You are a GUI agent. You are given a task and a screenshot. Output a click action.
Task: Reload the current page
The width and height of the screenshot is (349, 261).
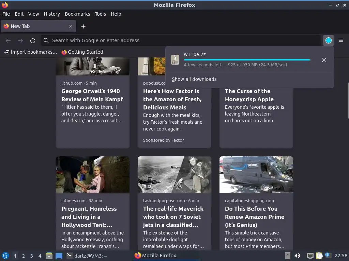tap(33, 41)
